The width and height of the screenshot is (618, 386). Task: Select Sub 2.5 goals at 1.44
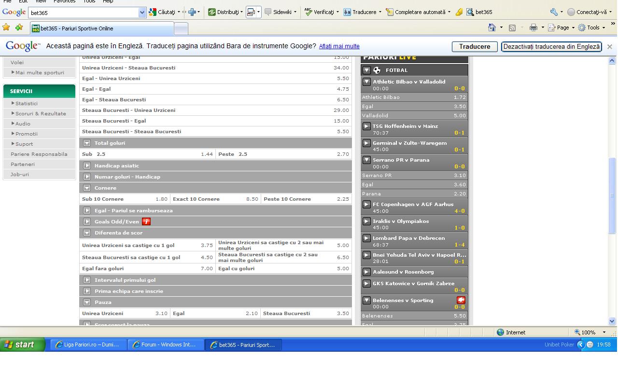coord(147,154)
